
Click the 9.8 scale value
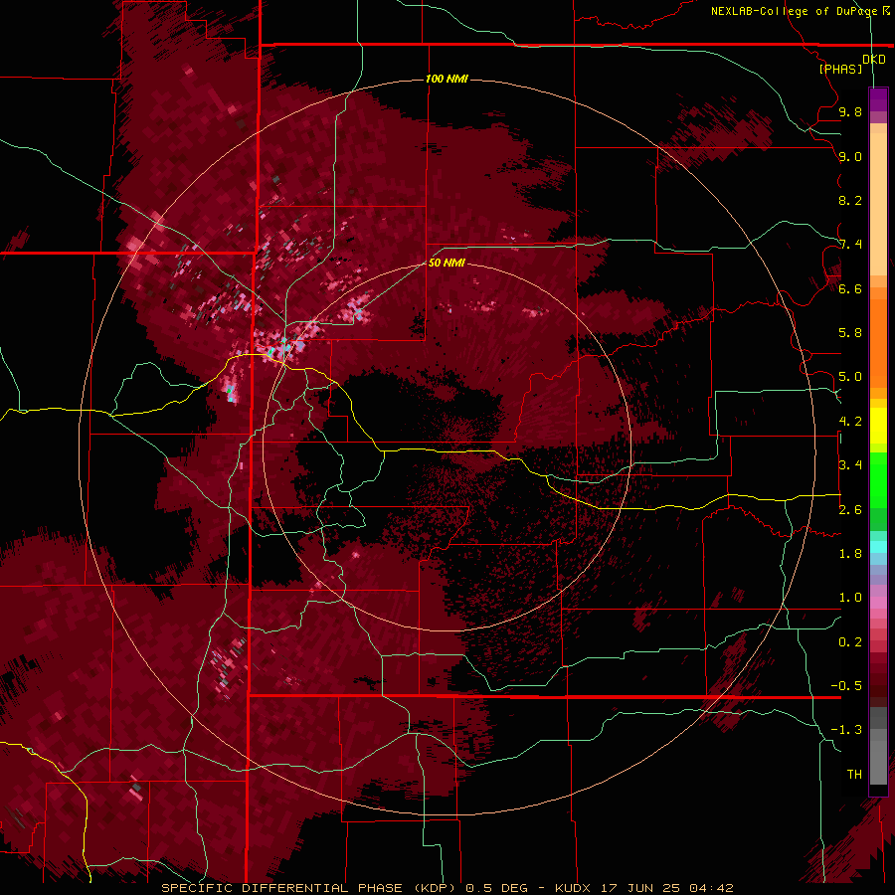click(850, 111)
